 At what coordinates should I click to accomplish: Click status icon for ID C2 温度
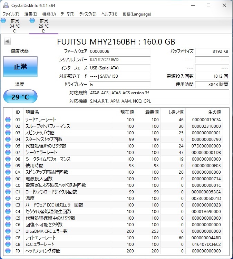pos(8,198)
